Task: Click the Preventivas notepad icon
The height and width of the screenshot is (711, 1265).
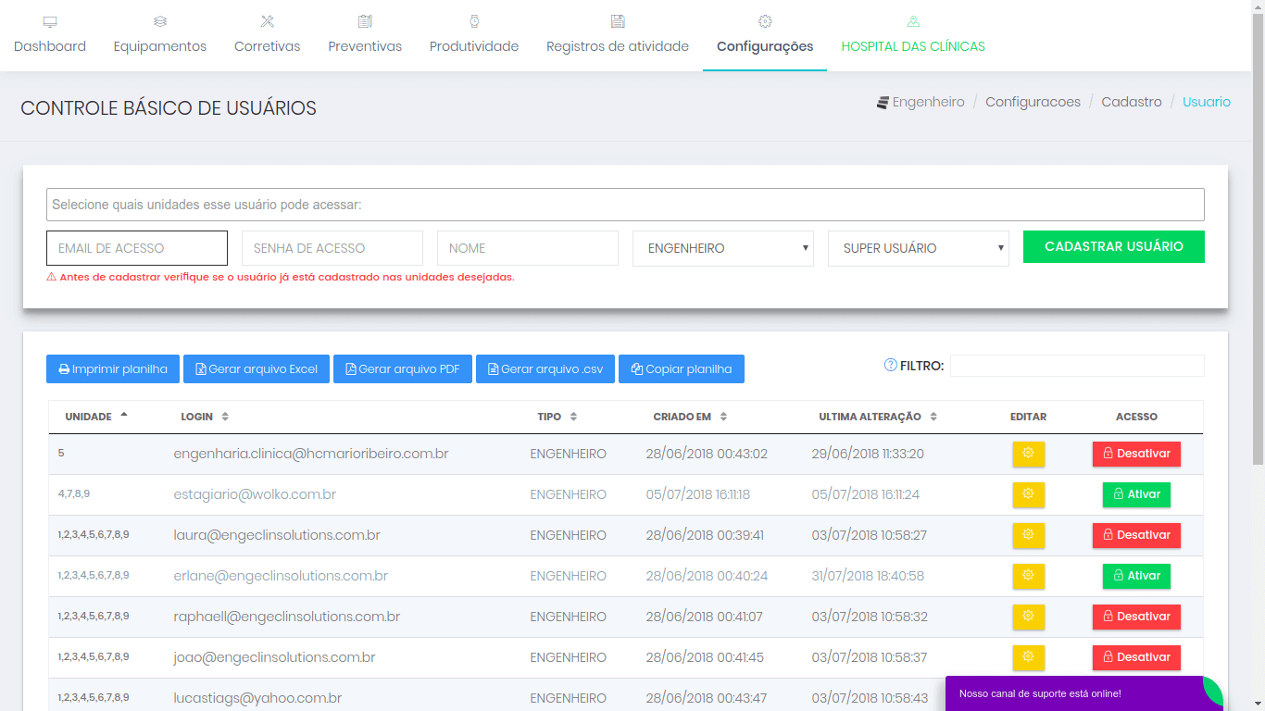Action: tap(365, 21)
